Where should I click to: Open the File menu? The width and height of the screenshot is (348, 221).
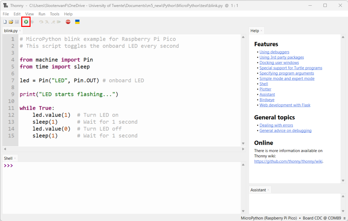[x=6, y=14]
